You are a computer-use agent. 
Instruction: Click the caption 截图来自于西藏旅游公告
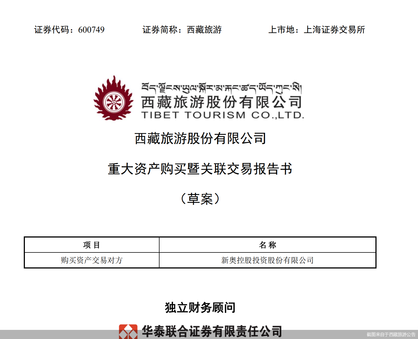click(391, 335)
